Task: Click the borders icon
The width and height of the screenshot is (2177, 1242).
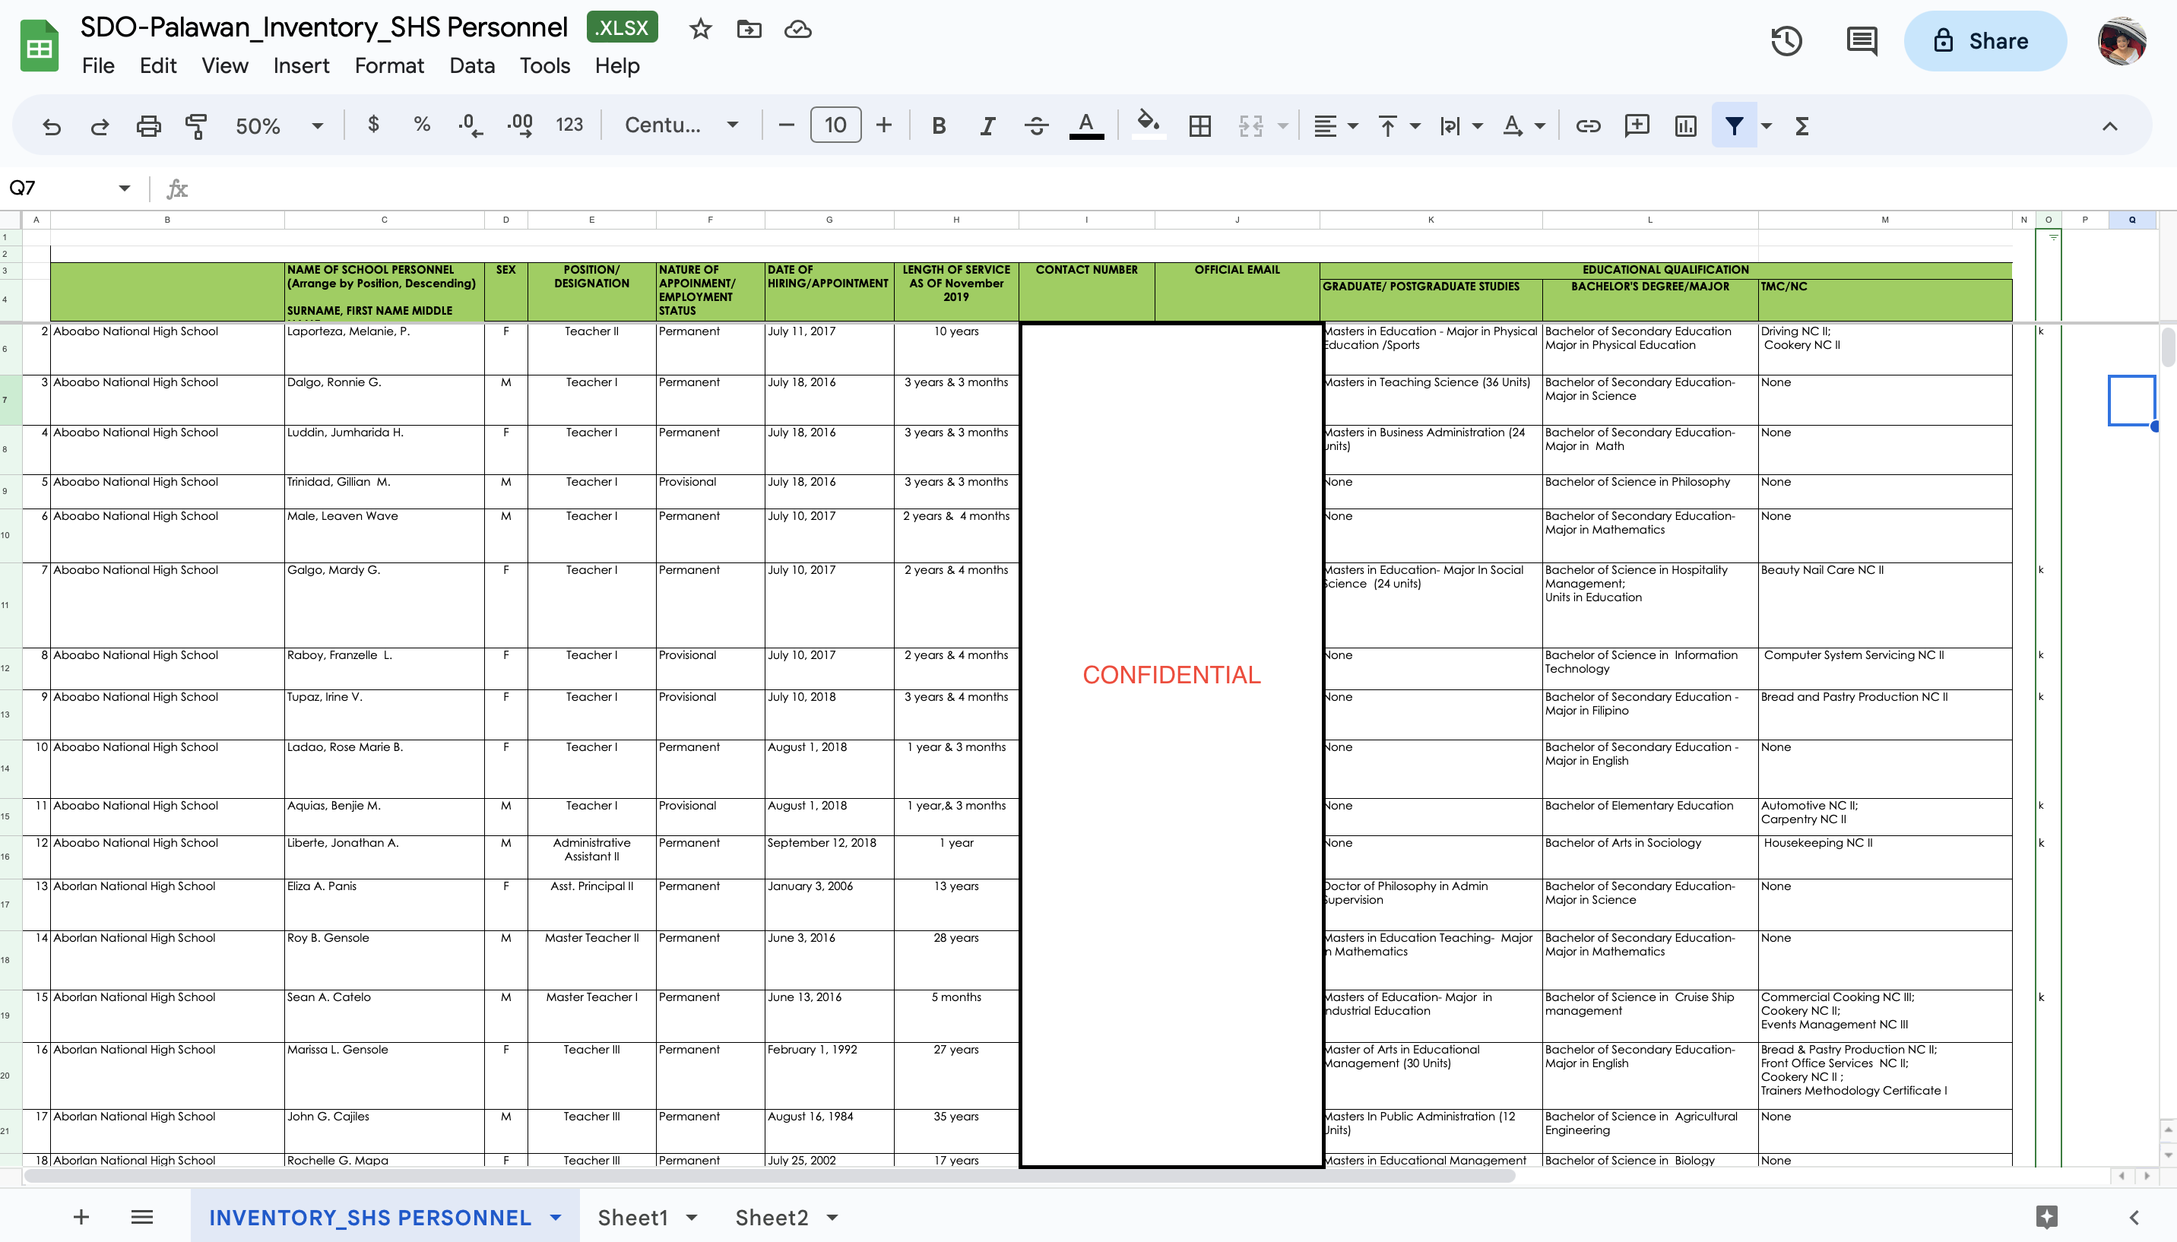Action: coord(1199,126)
